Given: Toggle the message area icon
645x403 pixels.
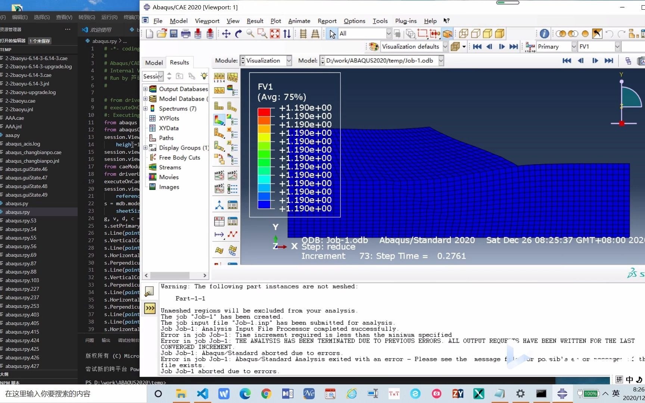Looking at the screenshot, I should pos(150,291).
